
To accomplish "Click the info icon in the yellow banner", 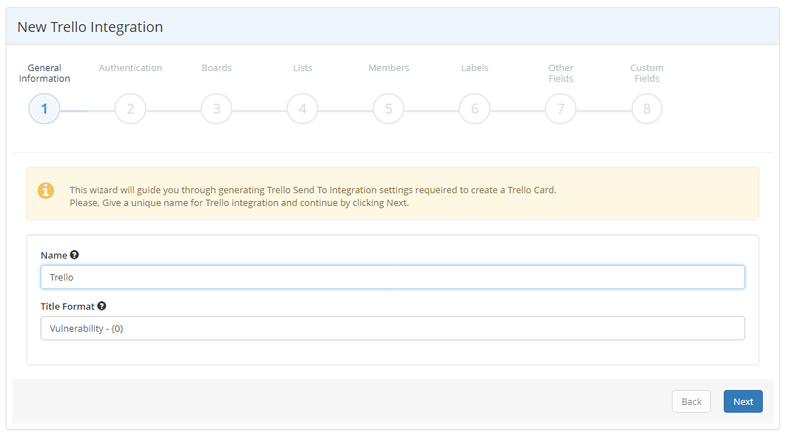I will [46, 191].
